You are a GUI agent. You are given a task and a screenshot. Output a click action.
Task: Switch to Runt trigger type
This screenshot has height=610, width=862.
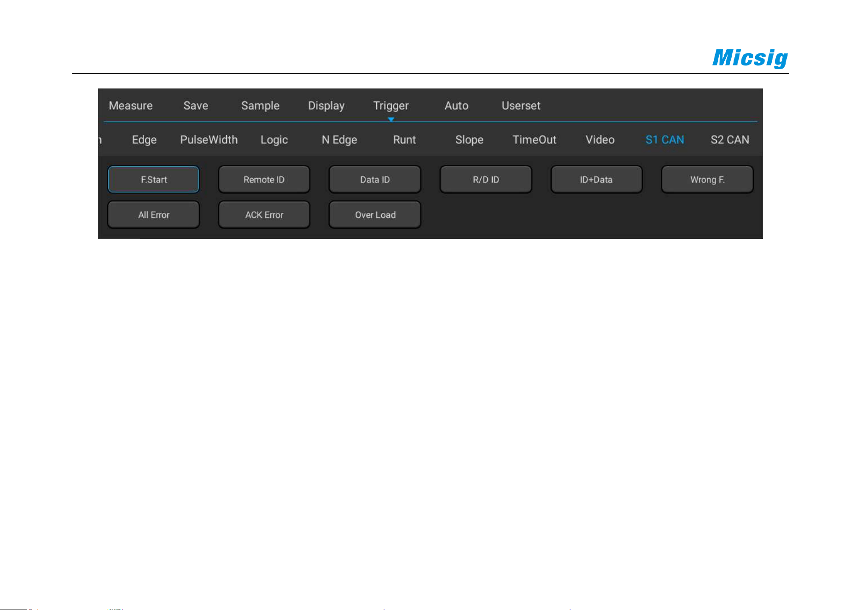tap(404, 140)
